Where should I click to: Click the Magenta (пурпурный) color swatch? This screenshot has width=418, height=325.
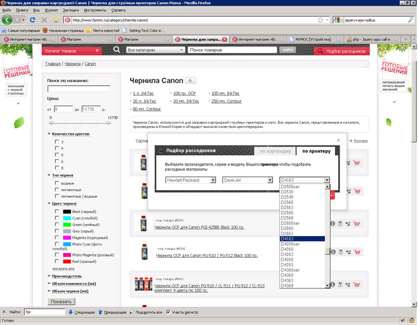tap(67, 238)
